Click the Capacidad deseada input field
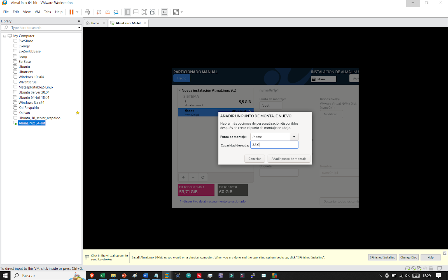448x280 pixels. tap(274, 145)
